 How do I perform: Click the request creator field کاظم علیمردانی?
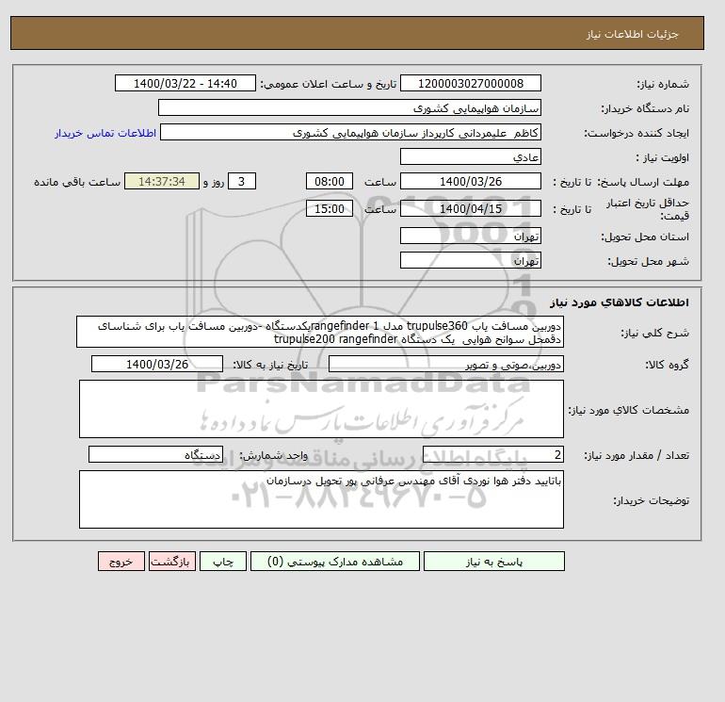[x=350, y=133]
